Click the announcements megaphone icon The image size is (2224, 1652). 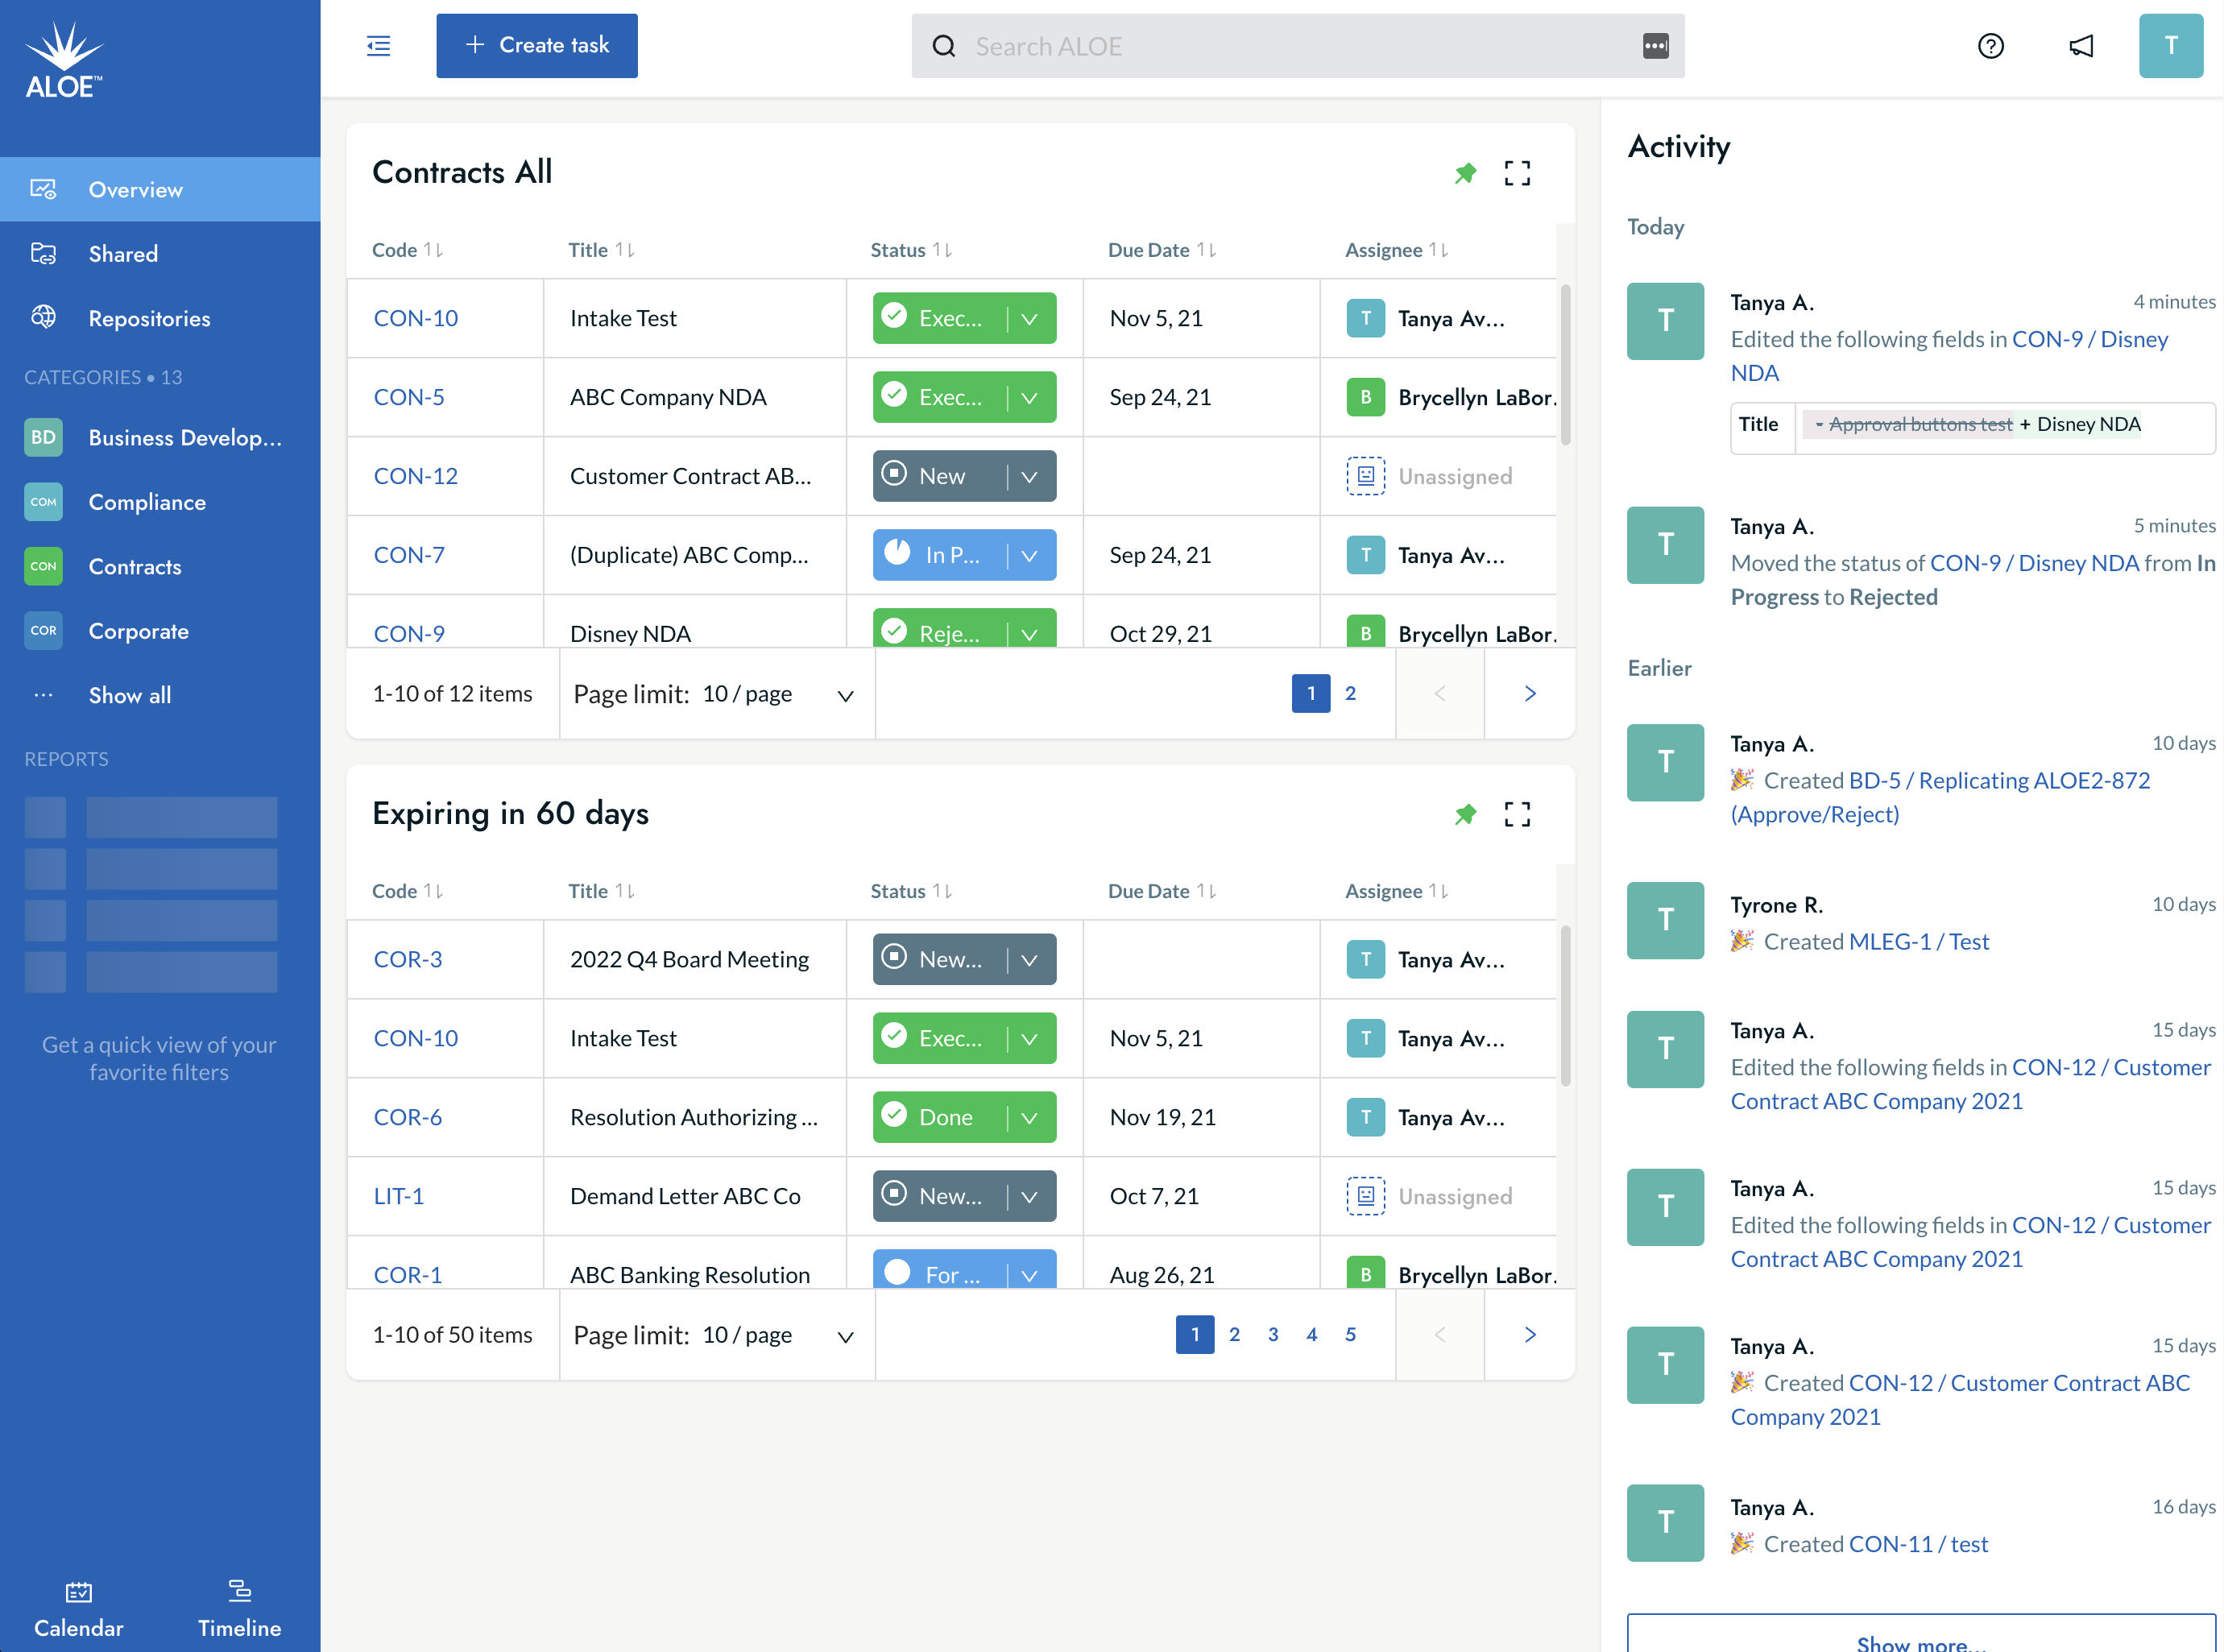pyautogui.click(x=2081, y=46)
